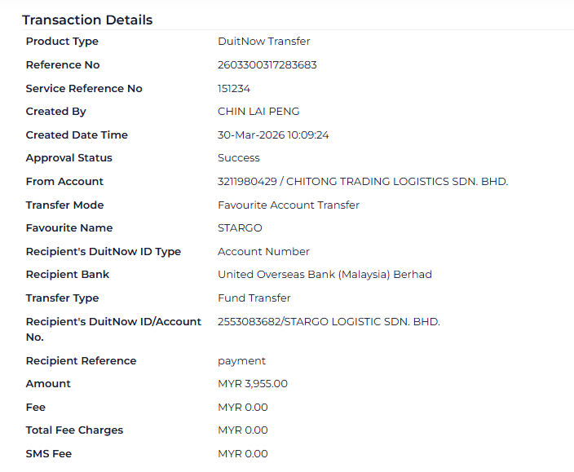Click the amount MYR 3,955.00
The height and width of the screenshot is (472, 574).
click(x=253, y=384)
